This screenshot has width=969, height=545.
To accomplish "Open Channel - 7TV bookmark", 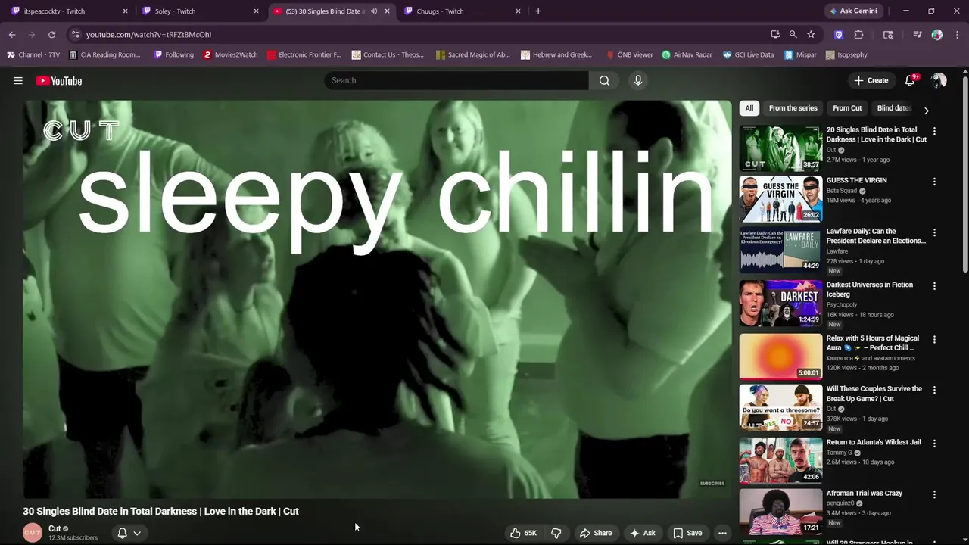I will [x=33, y=54].
